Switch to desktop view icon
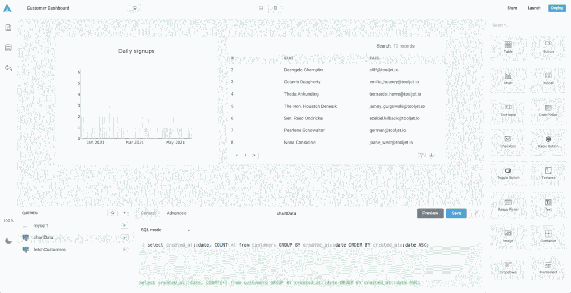The height and width of the screenshot is (293, 571). [261, 8]
